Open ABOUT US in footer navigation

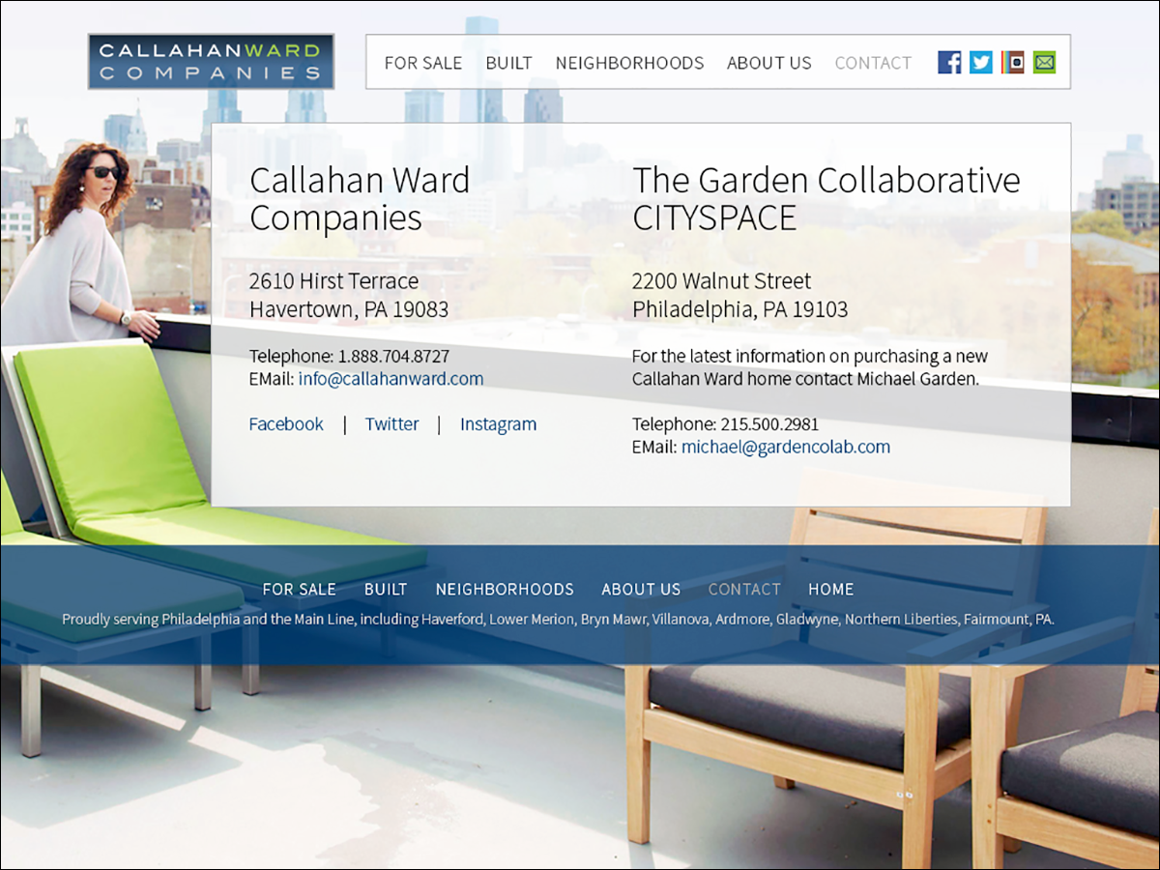click(641, 590)
